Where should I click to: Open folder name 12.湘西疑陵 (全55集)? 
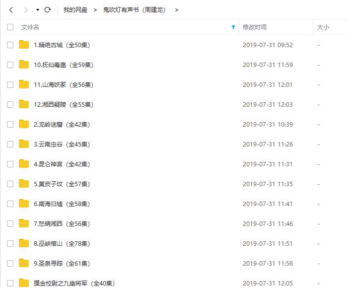(x=64, y=104)
